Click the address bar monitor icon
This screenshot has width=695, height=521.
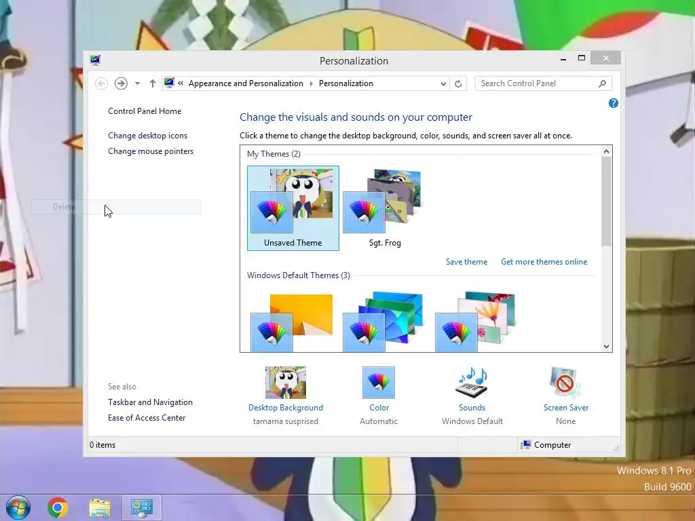(169, 83)
